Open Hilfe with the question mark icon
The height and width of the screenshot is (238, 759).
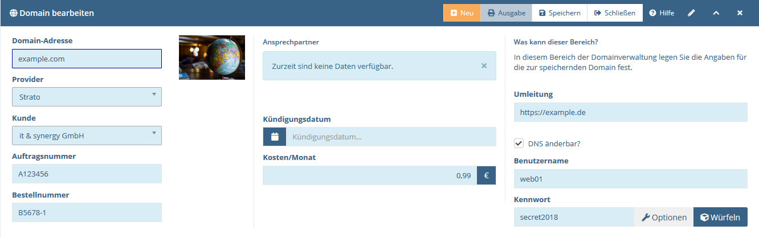point(662,13)
